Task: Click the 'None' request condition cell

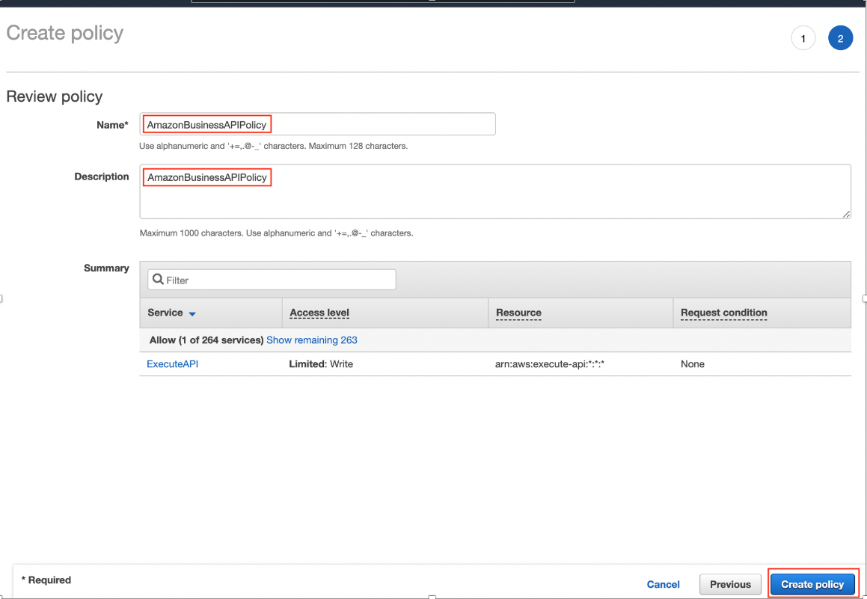Action: coord(692,364)
